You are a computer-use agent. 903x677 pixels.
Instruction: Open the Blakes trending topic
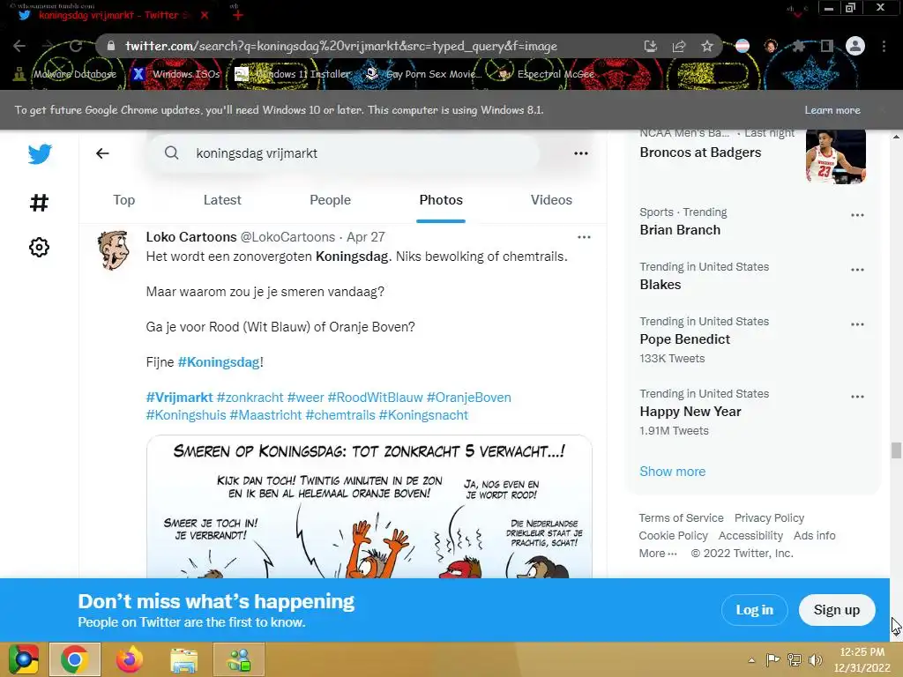(660, 285)
